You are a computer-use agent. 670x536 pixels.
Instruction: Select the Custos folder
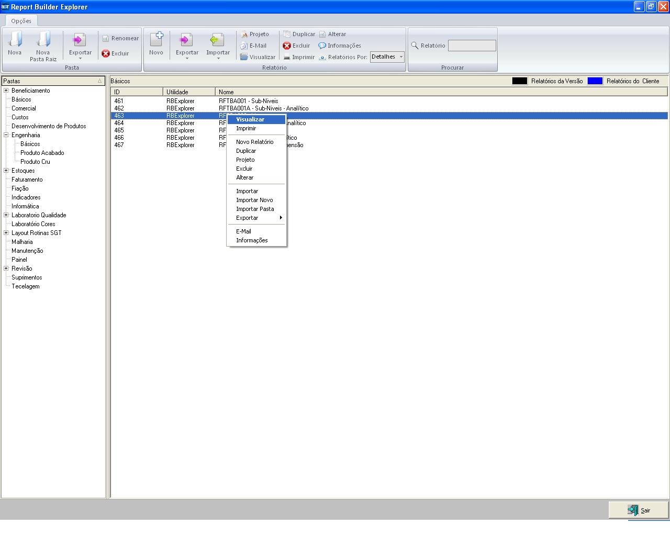click(20, 117)
